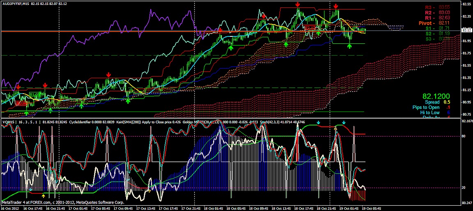473x211 pixels.
Task: Click the 82.55 price scale value
Action: click(467, 4)
